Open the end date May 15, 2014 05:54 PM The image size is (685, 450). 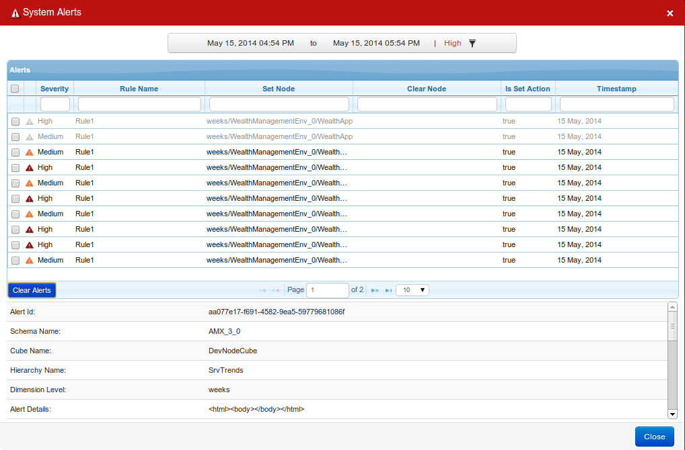point(376,43)
